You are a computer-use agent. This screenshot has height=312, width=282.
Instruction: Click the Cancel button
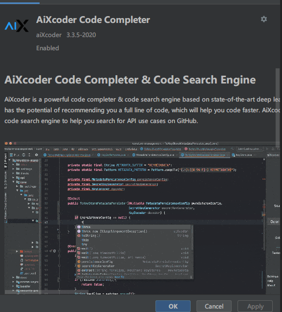[x=214, y=306]
